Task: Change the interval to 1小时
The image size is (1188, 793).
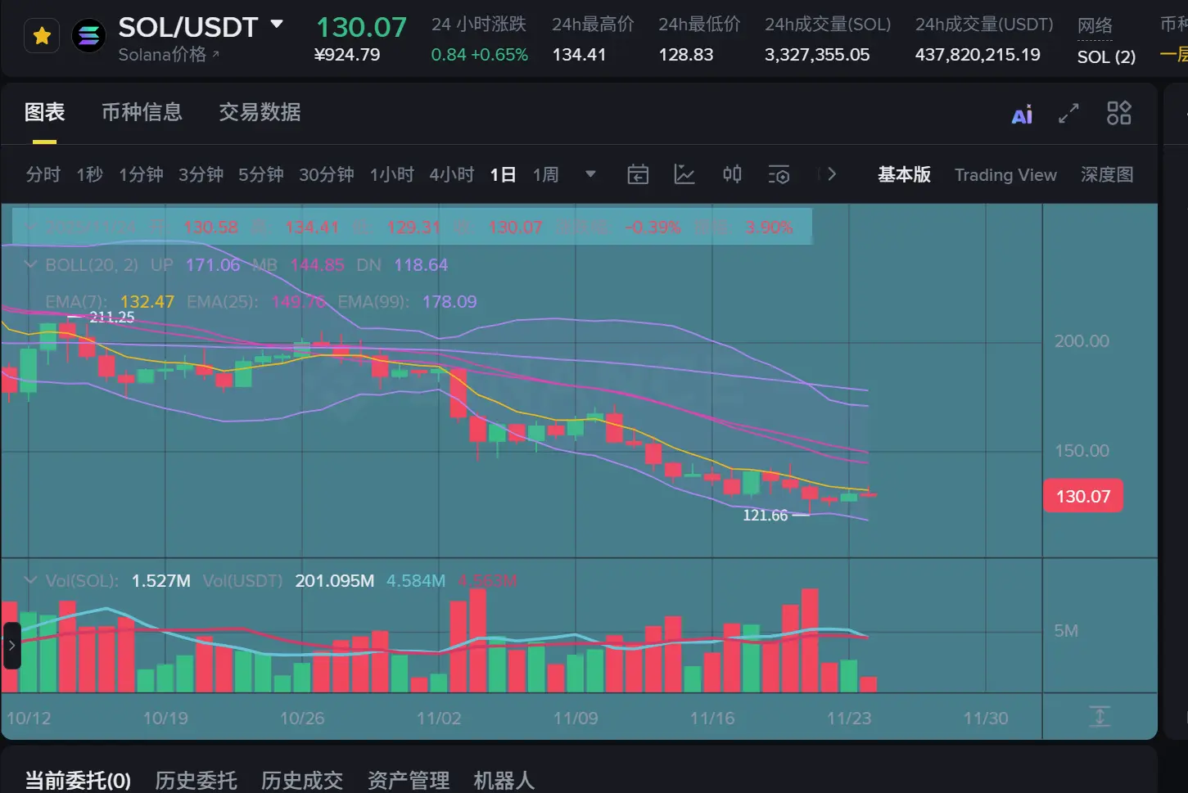Action: point(391,174)
